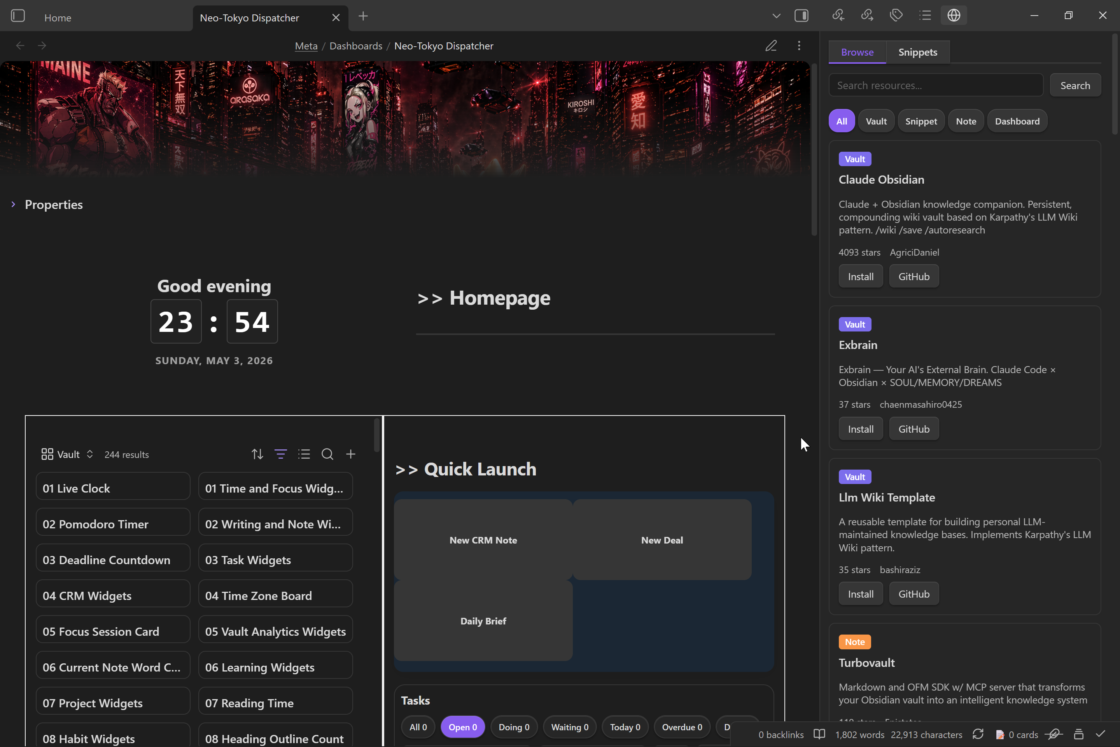This screenshot has width=1120, height=747.
Task: Filter resources by Dashboard chip
Action: click(x=1017, y=121)
